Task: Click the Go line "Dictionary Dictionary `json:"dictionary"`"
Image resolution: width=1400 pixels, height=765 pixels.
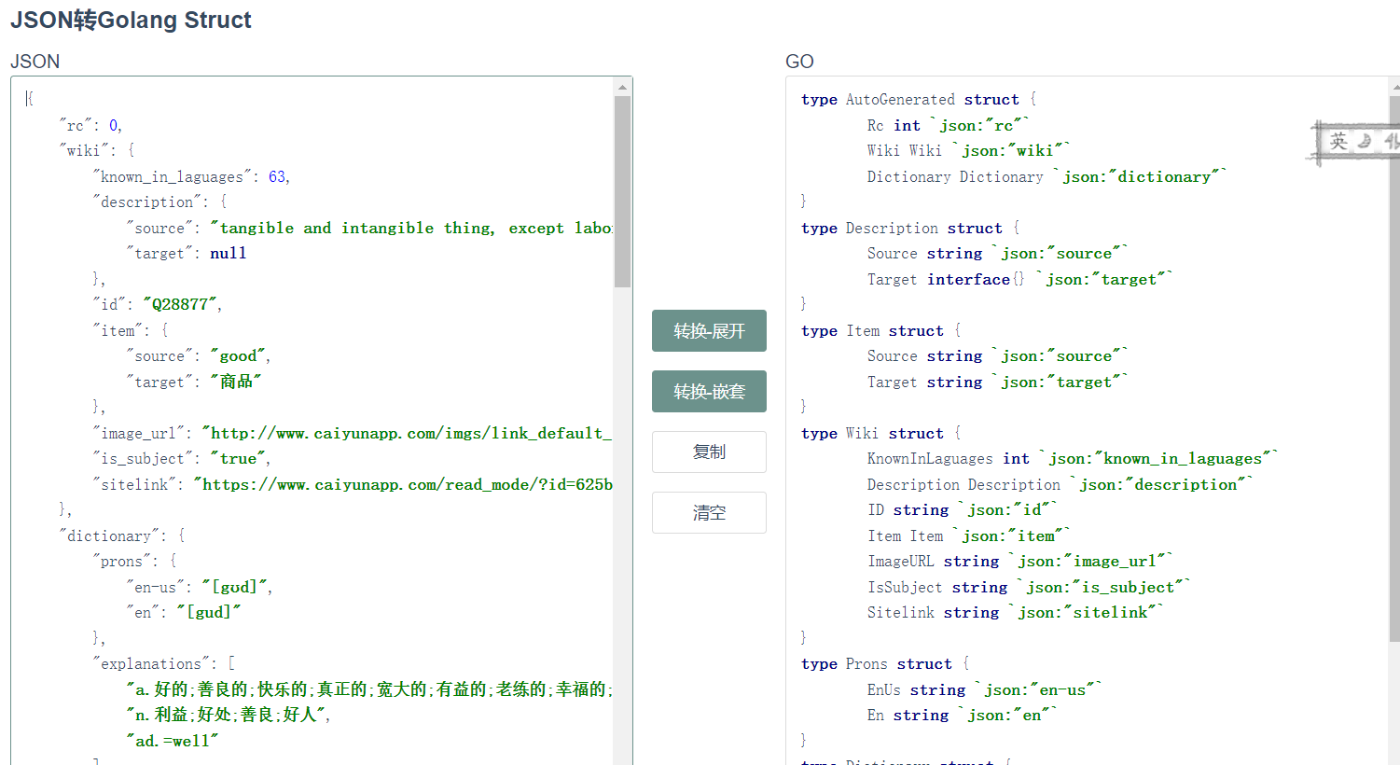Action: (x=1047, y=176)
